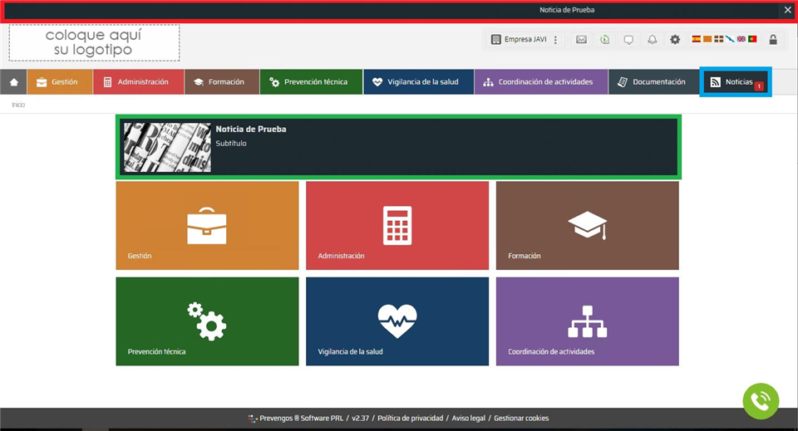Image resolution: width=798 pixels, height=431 pixels.
Task: Click the green phone call button
Action: click(x=761, y=401)
